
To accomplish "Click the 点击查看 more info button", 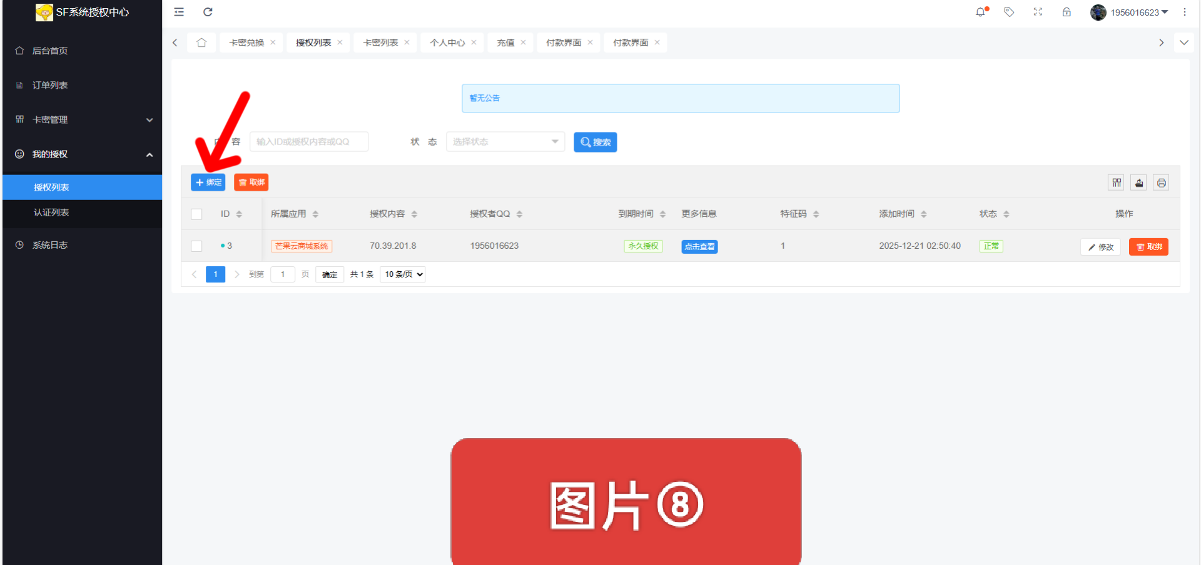I will [x=699, y=246].
